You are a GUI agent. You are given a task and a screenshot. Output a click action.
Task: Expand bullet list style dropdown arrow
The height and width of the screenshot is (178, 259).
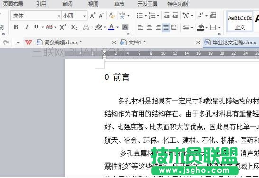coord(146,16)
